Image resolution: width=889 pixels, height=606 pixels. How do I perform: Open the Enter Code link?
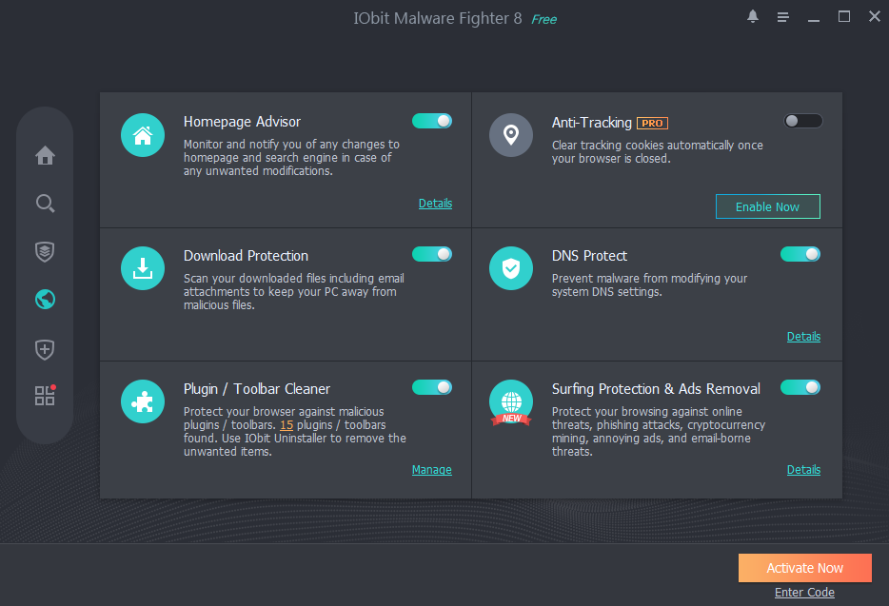pos(804,593)
